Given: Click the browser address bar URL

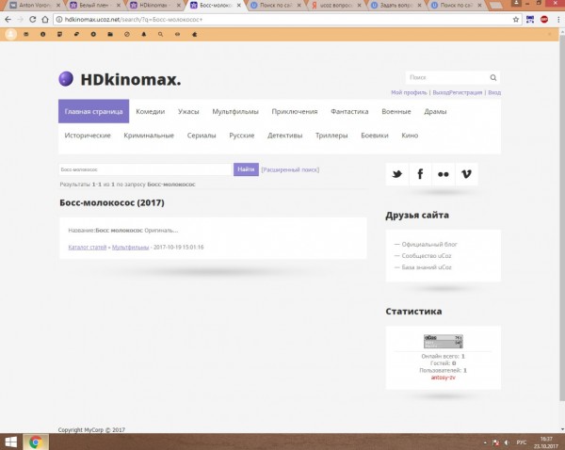Looking at the screenshot, I should tap(134, 20).
